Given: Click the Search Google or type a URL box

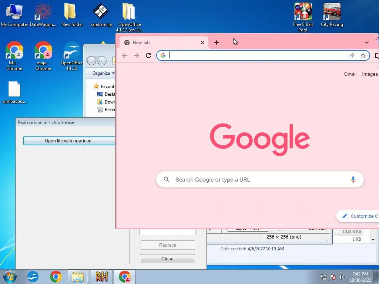Looking at the screenshot, I should point(260,179).
